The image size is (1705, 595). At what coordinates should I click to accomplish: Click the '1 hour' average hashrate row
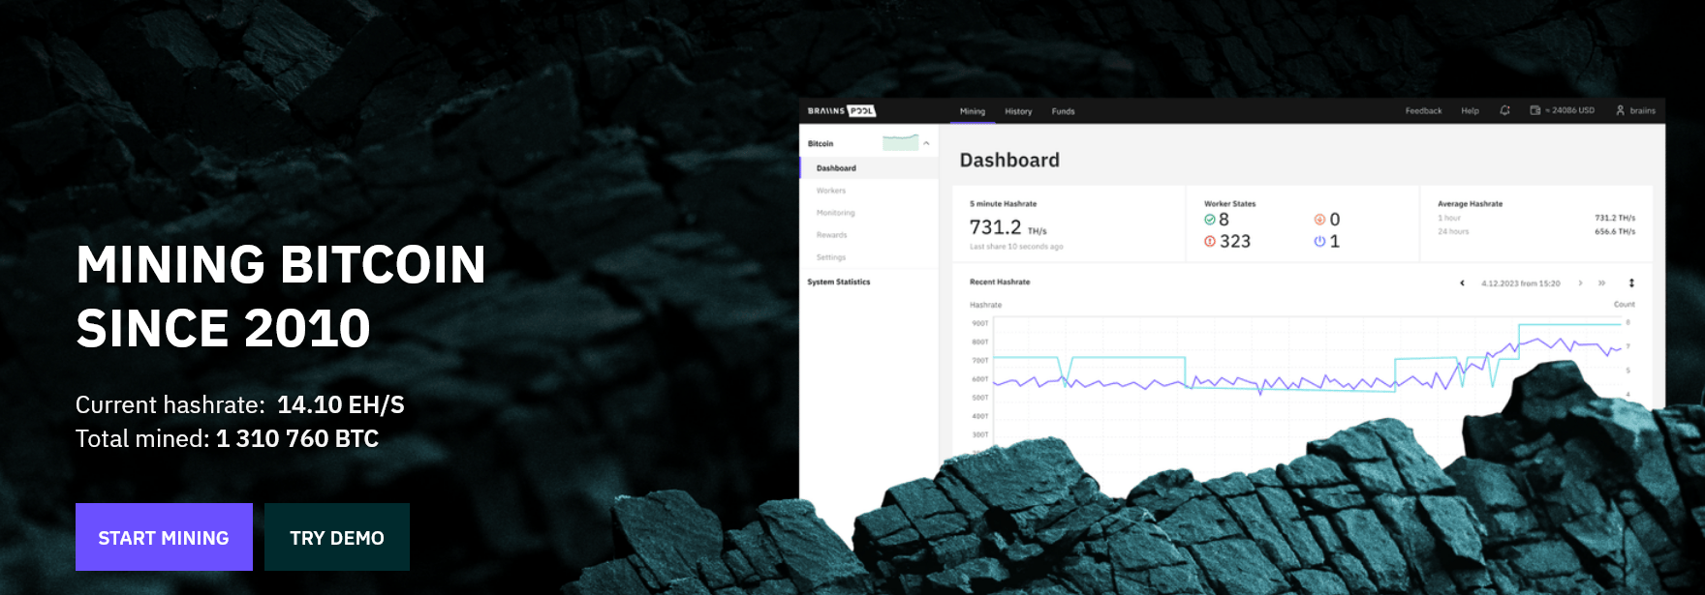(1536, 218)
